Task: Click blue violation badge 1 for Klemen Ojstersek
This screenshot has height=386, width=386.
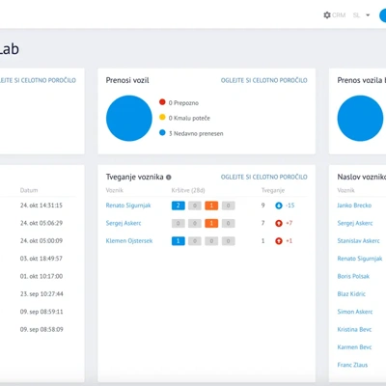Action: 179,241
